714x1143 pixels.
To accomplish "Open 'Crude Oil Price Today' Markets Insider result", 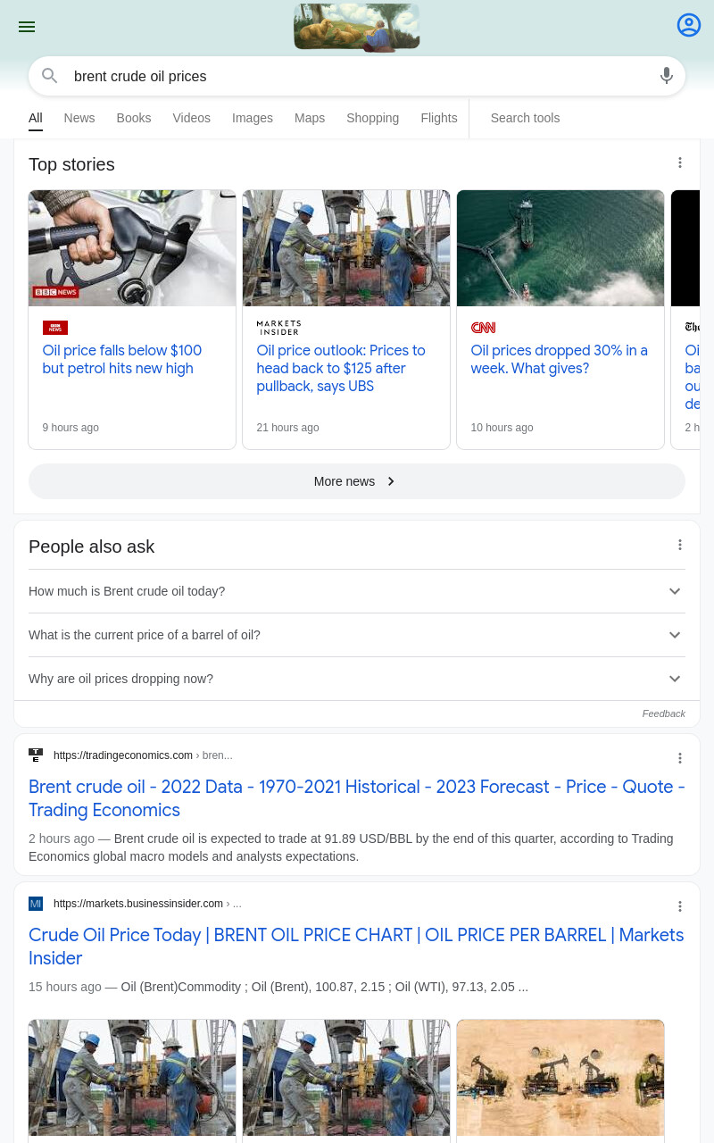I will (x=357, y=947).
